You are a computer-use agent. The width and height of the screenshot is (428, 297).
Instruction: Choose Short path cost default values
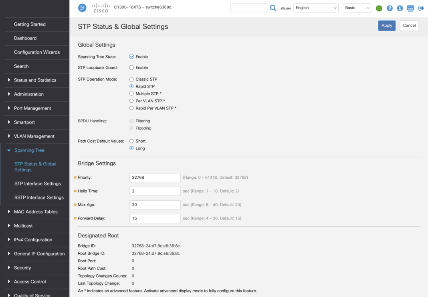coord(131,141)
